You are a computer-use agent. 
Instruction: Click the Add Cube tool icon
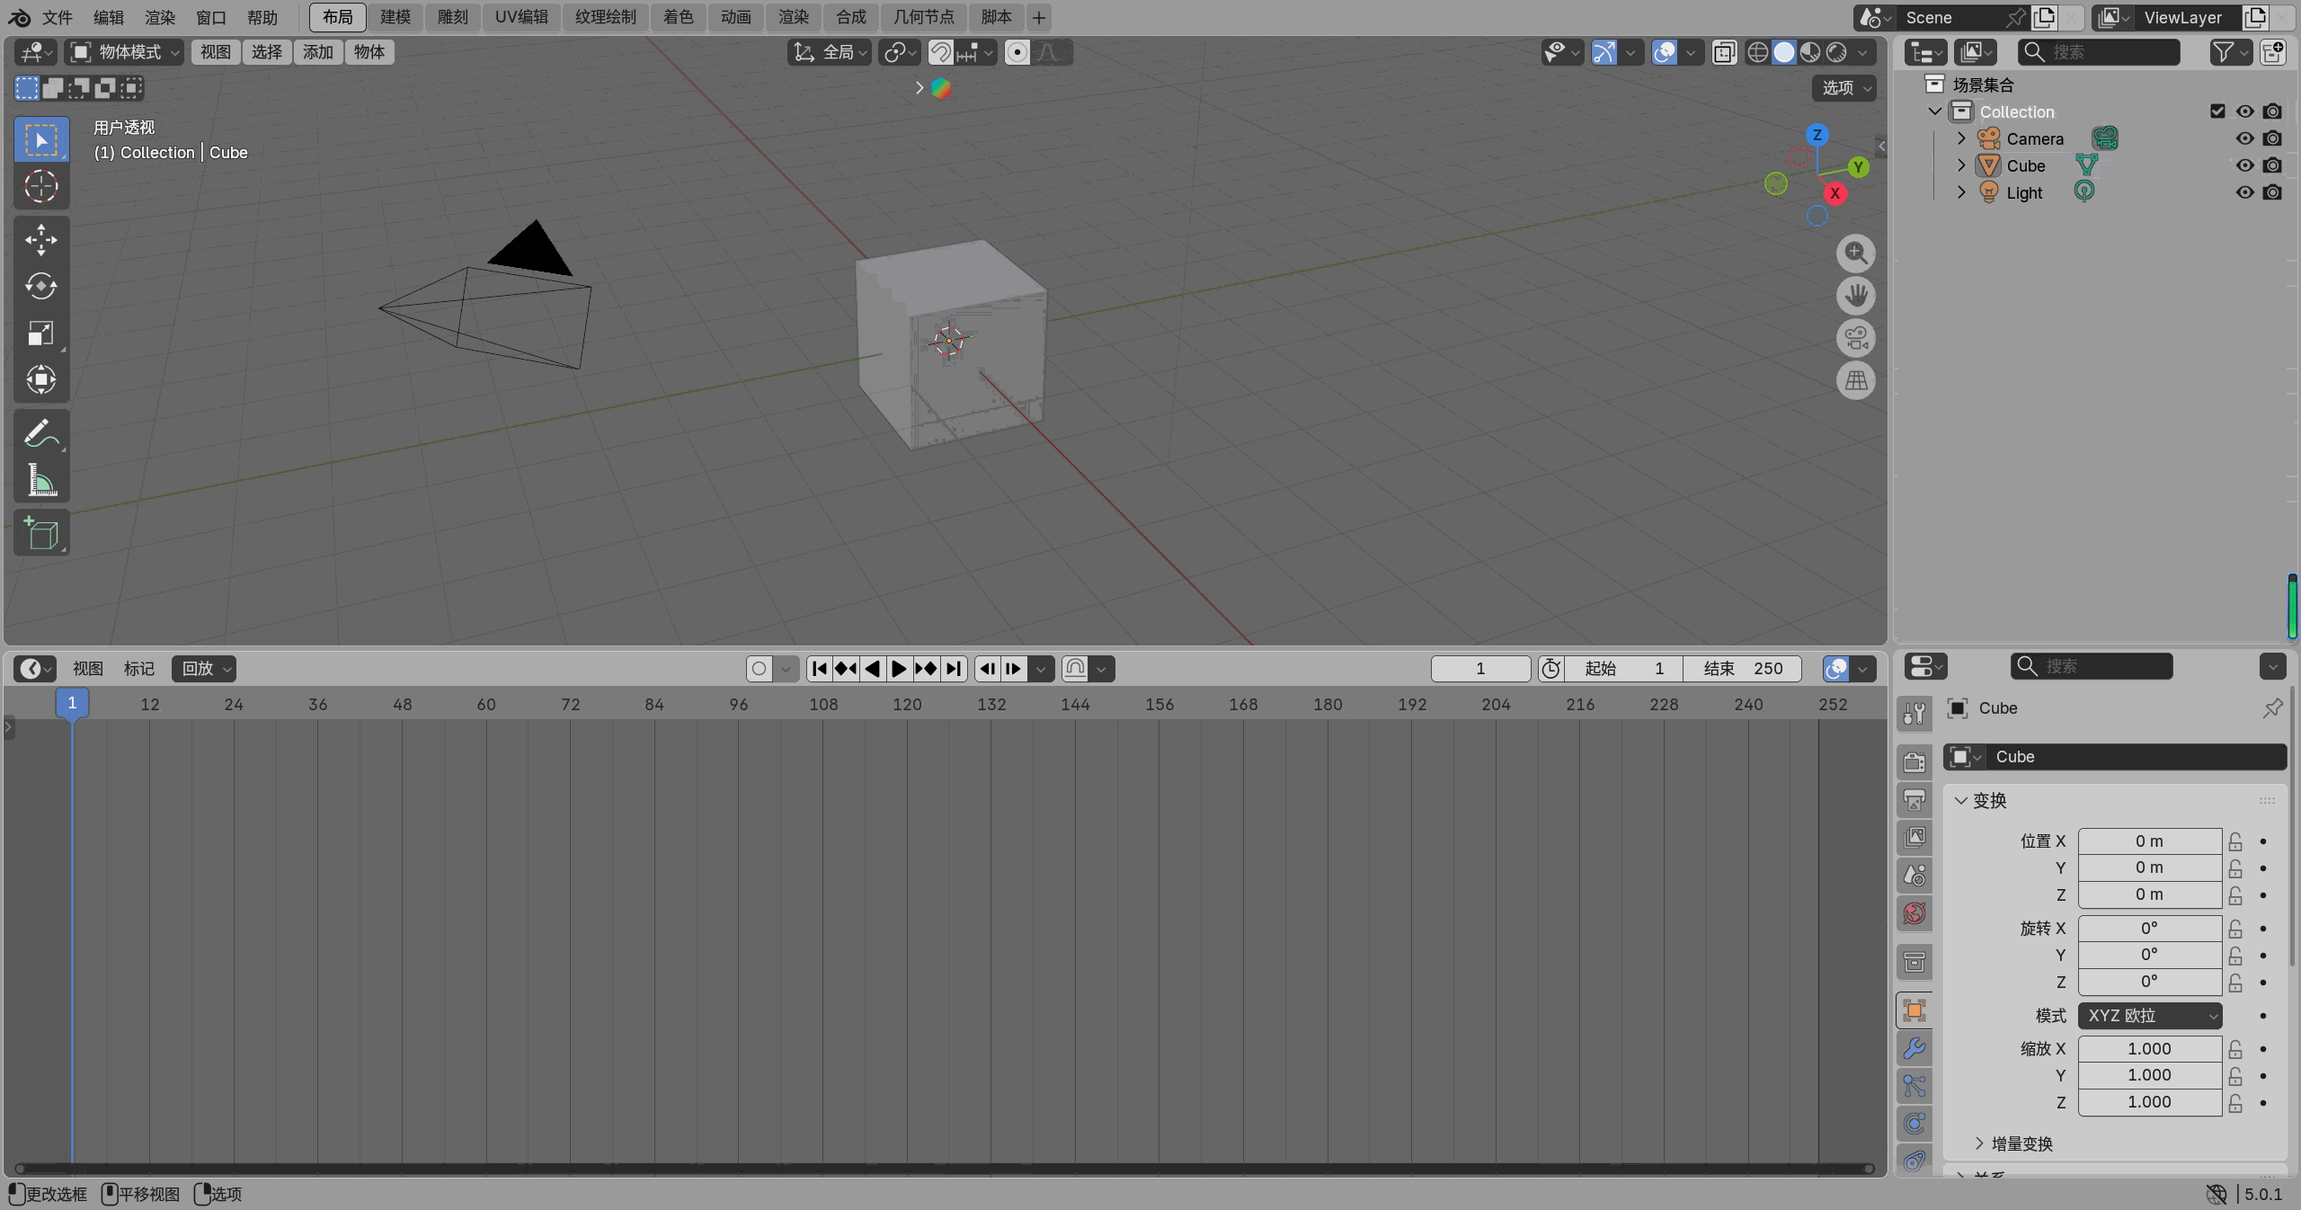[x=40, y=533]
